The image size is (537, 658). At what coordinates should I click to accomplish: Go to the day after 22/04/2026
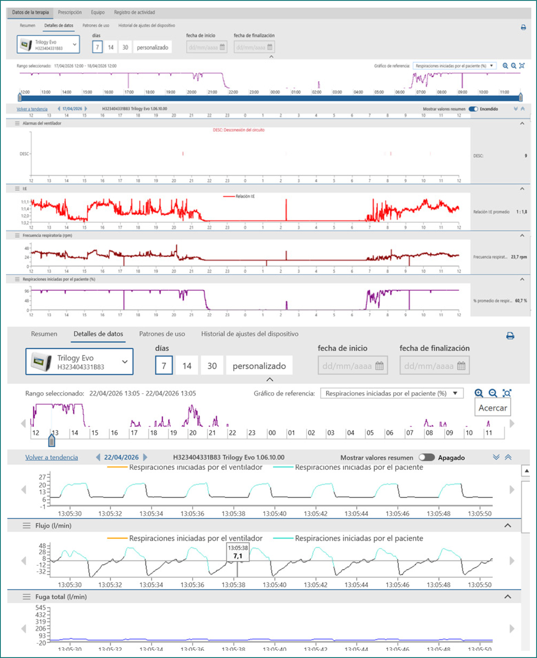point(145,457)
